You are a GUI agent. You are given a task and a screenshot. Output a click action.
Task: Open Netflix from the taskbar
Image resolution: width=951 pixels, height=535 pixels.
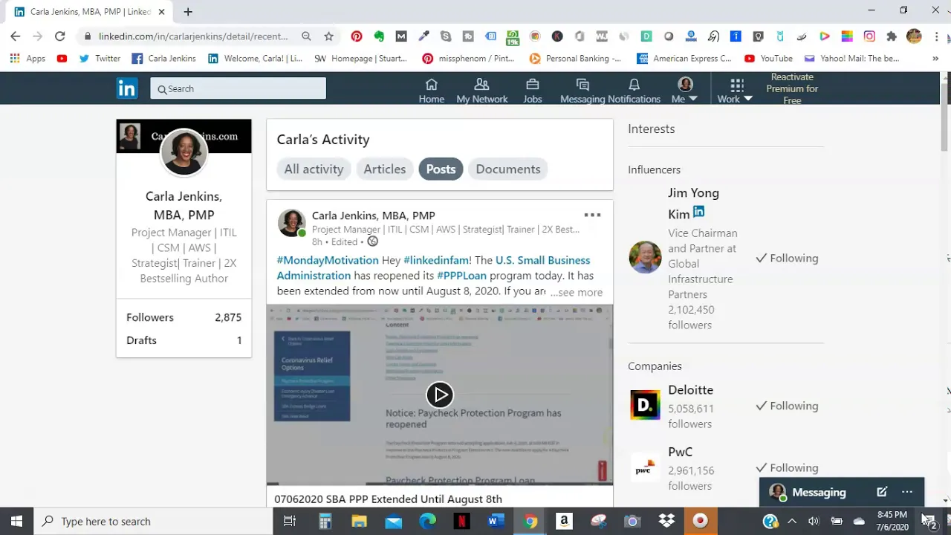tap(461, 521)
